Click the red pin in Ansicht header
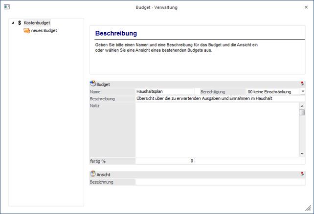The height and width of the screenshot is (214, 314). point(302,174)
